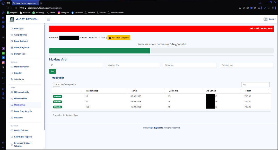
Task: Click the Aidat Yazılımı building logo
Action: point(12,19)
